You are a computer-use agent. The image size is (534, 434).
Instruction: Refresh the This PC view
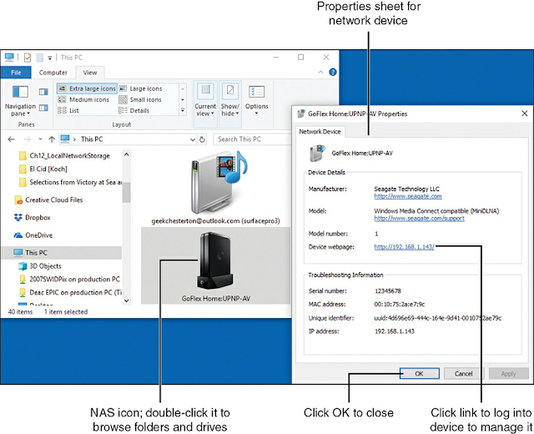202,139
